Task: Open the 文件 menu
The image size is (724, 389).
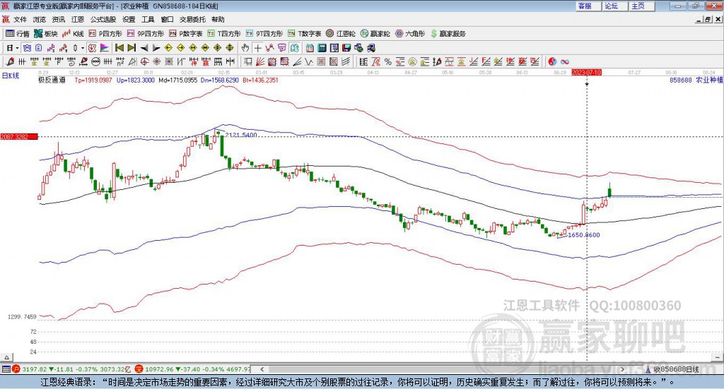Action: [x=20, y=19]
